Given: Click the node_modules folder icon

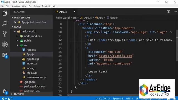Looking at the screenshot, I should click(x=21, y=36).
